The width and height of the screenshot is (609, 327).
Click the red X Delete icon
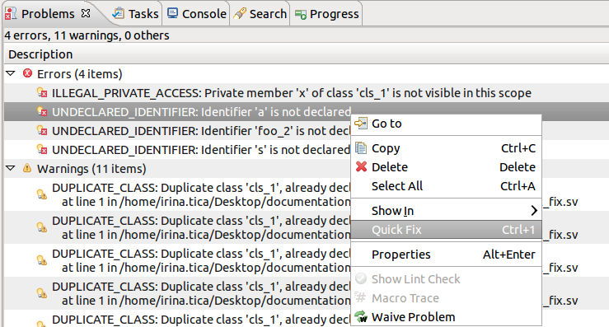point(361,167)
